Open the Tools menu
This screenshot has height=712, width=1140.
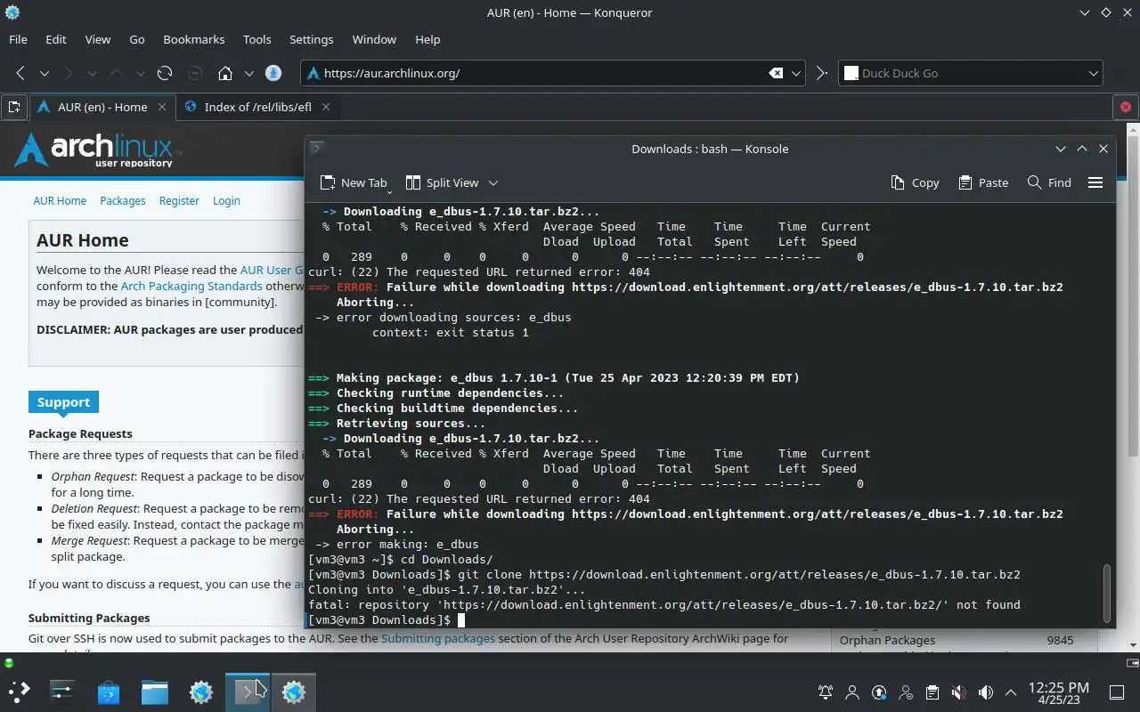(257, 39)
